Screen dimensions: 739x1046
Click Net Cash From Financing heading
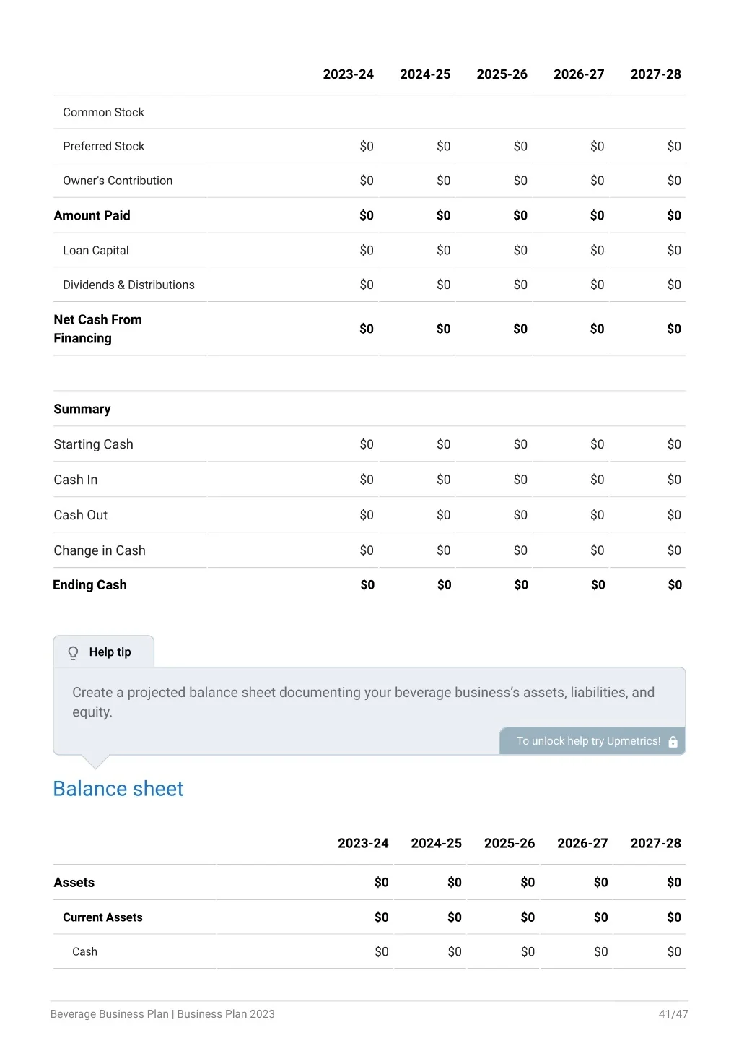coord(97,329)
